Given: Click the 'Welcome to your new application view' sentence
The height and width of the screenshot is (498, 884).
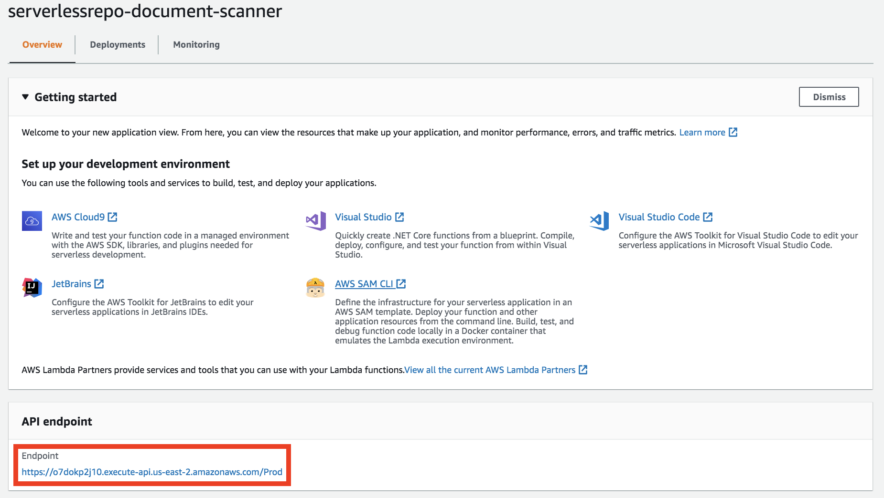Looking at the screenshot, I should [349, 132].
